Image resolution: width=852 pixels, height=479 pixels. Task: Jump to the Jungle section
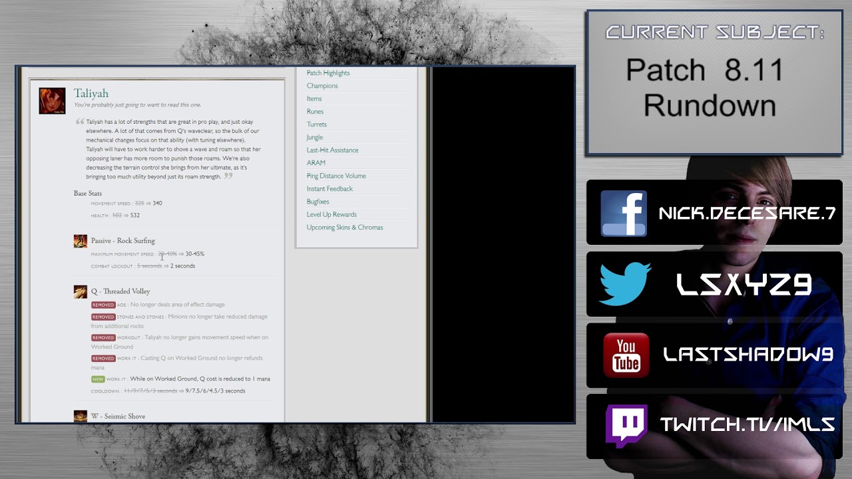pos(315,138)
